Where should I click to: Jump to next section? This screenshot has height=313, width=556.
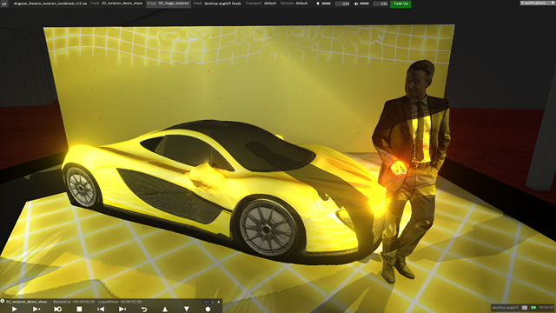[x=122, y=310]
